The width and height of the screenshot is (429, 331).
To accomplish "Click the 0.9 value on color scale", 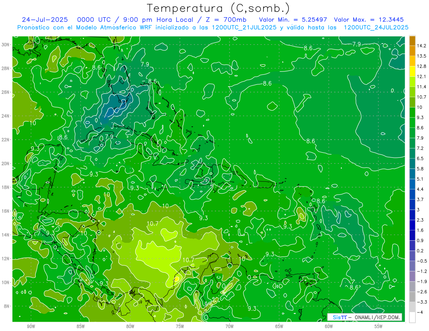I will pos(420,240).
